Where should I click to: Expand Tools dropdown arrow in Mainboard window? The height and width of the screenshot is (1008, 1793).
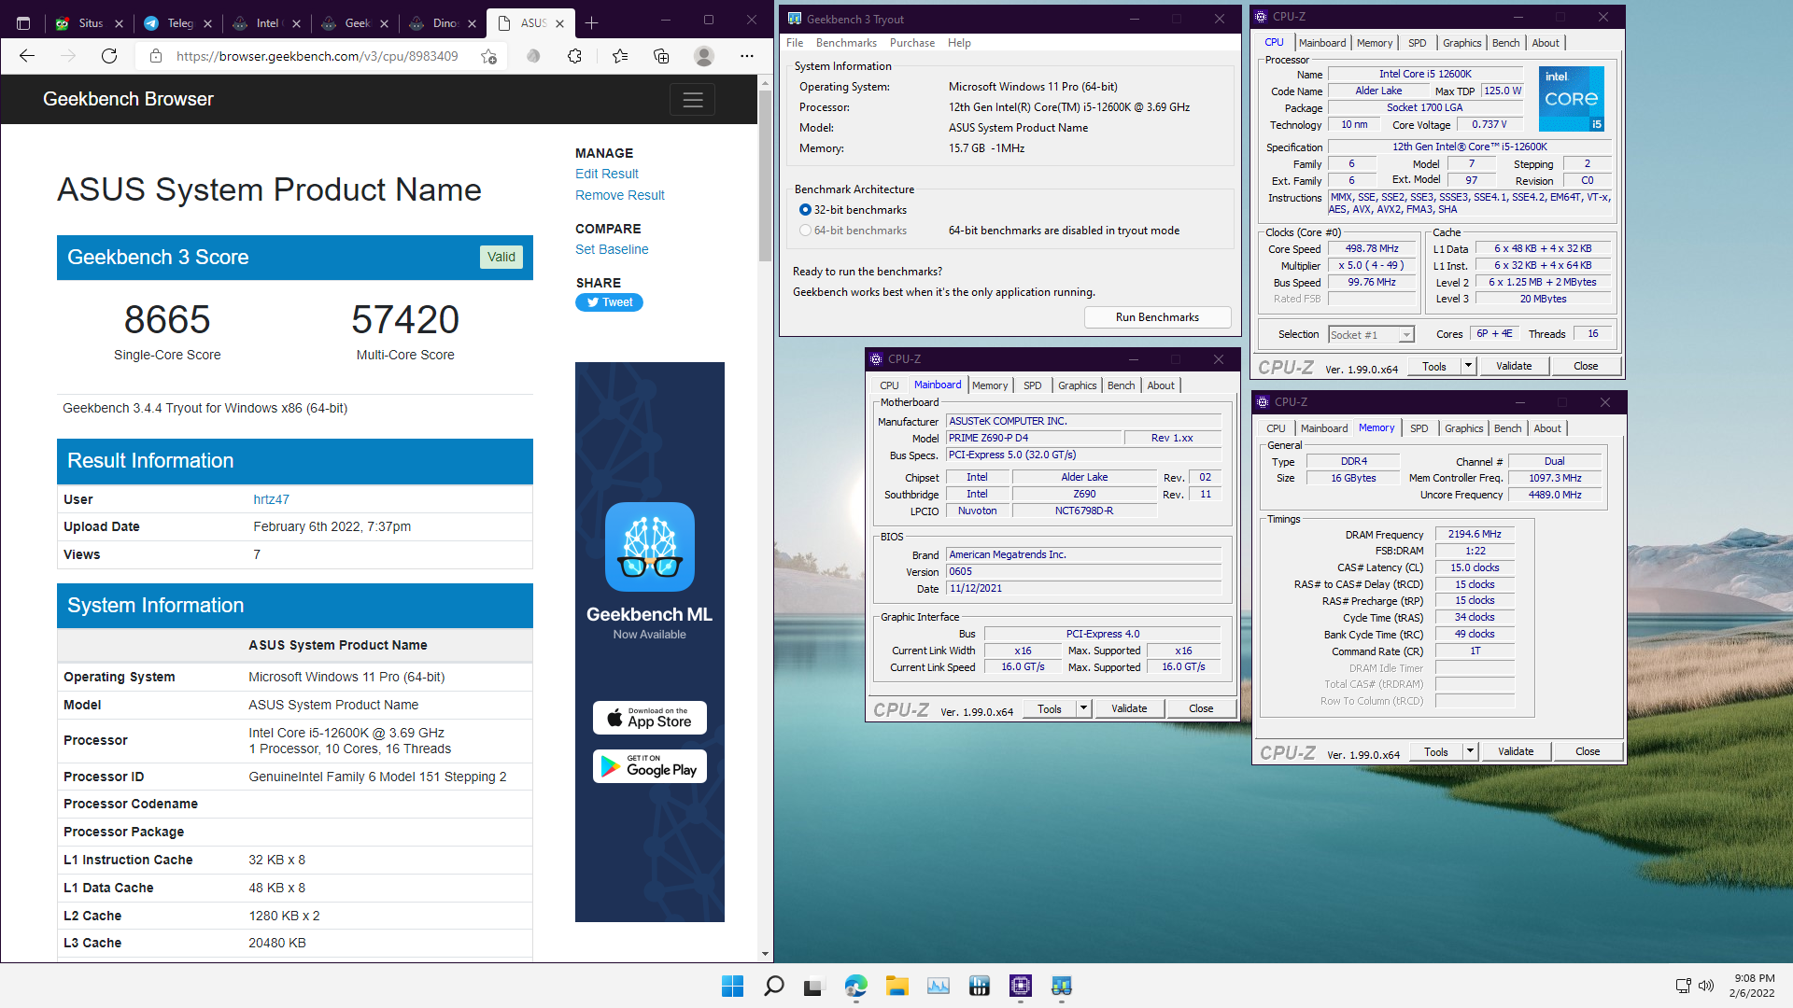click(1083, 708)
